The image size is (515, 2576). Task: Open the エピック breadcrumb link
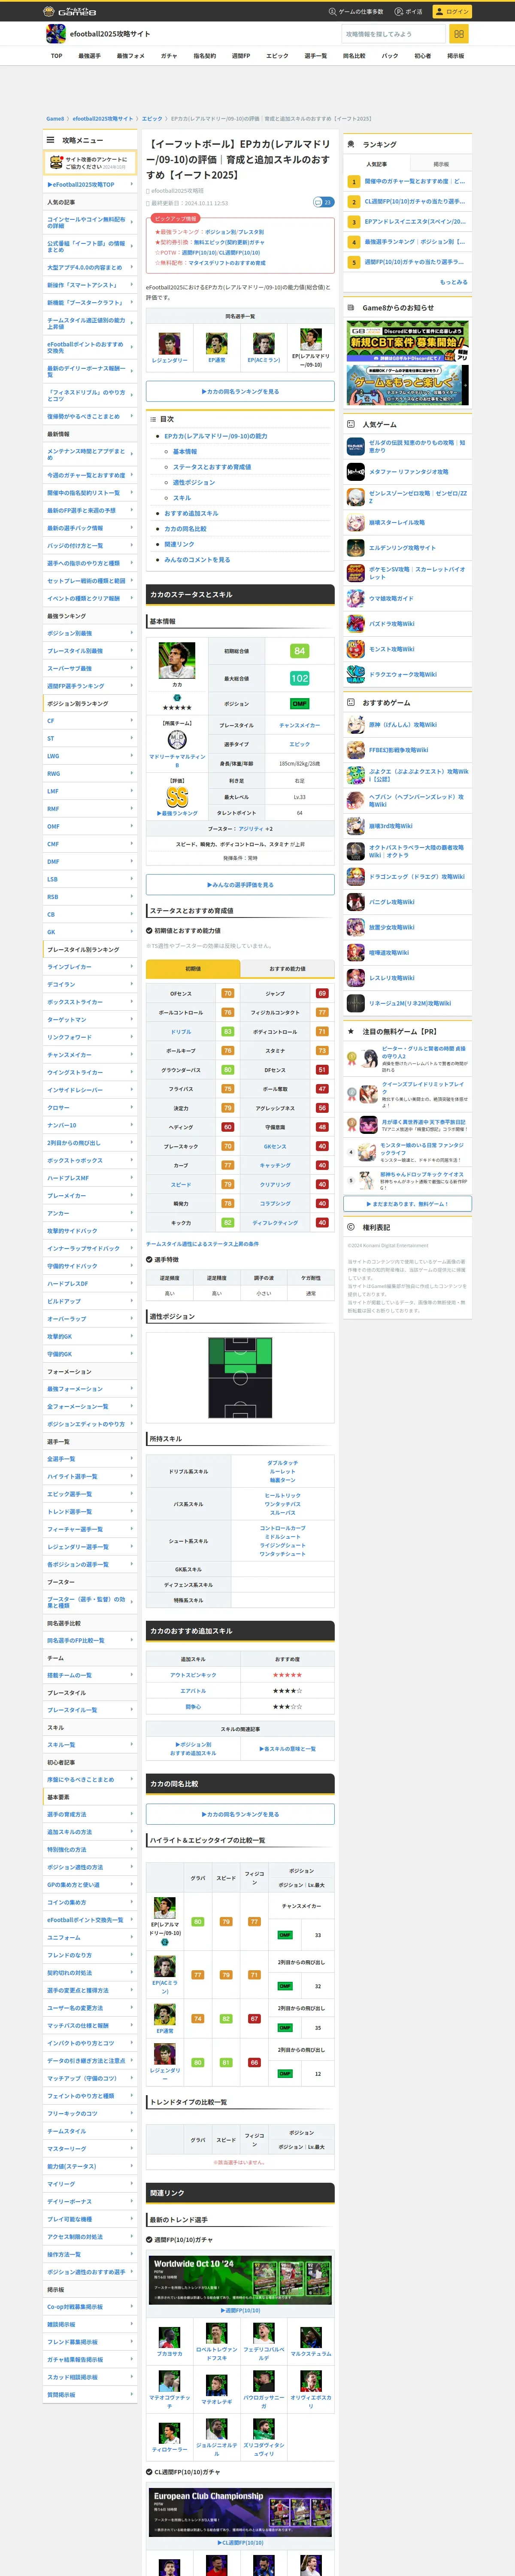pos(152,119)
